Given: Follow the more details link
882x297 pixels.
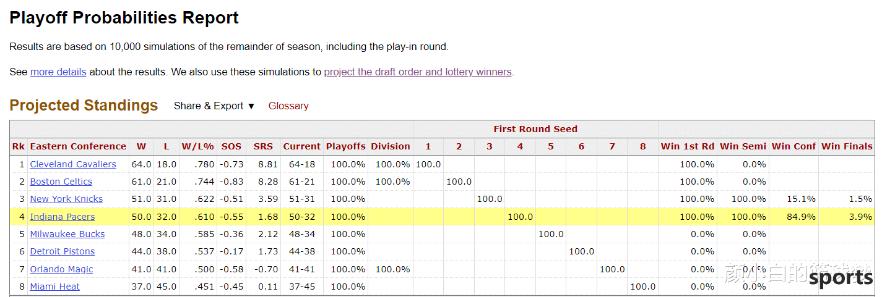Looking at the screenshot, I should coord(58,72).
